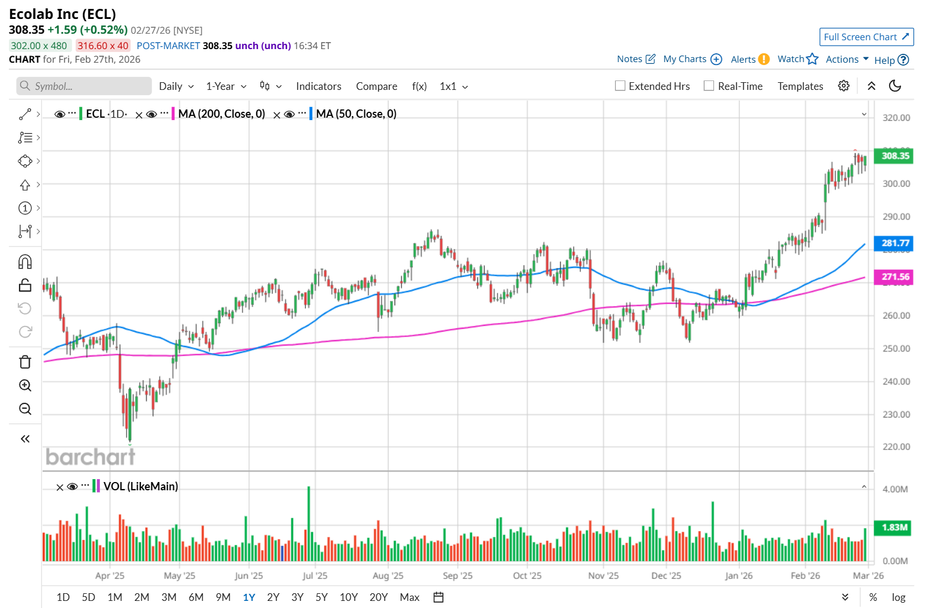Open the date range calendar icon

(438, 597)
